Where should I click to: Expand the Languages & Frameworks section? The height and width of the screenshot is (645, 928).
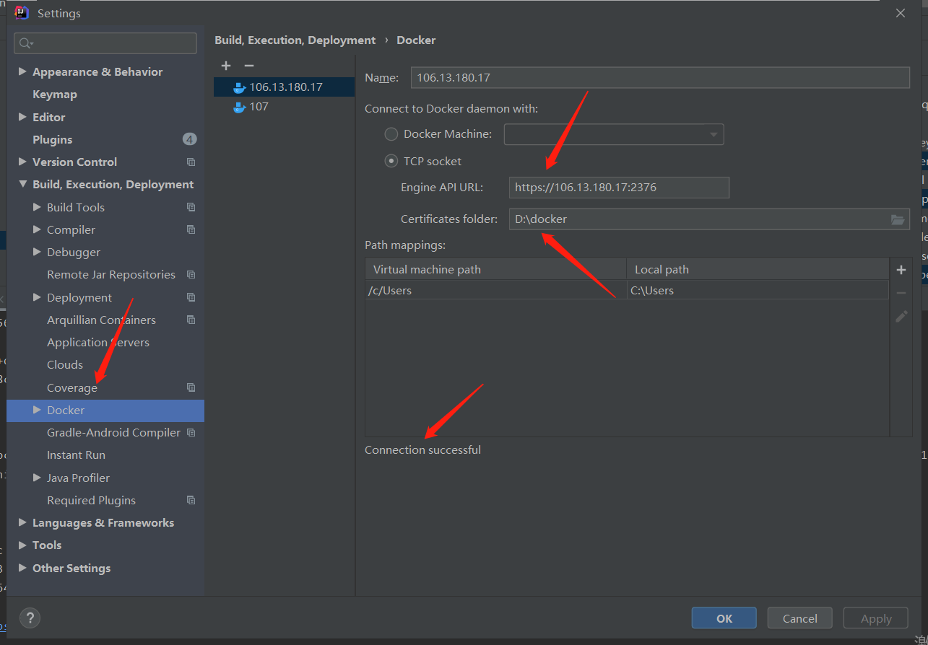click(22, 522)
